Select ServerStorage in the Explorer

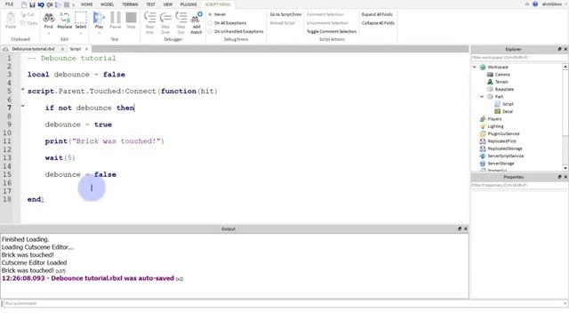coord(497,164)
